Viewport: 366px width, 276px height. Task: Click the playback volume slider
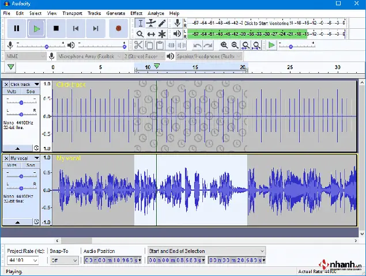[x=102, y=46]
